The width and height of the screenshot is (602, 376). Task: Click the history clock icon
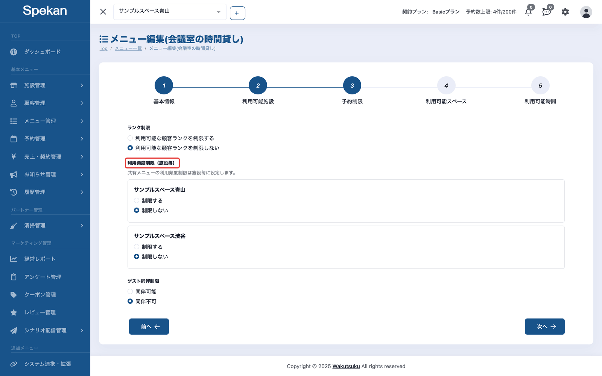14,192
